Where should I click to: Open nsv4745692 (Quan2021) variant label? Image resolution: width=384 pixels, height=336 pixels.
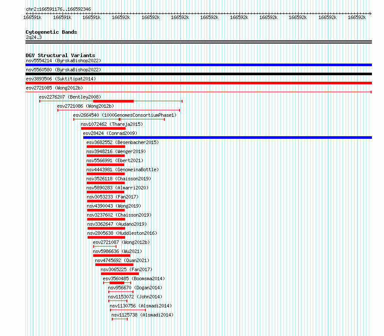click(122, 260)
